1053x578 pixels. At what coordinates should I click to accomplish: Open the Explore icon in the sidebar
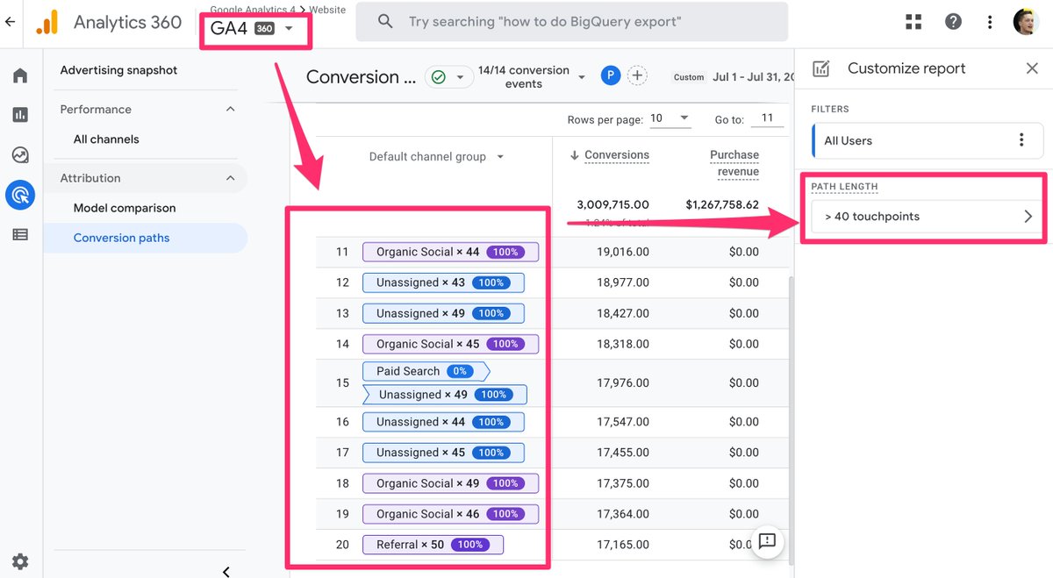(x=19, y=153)
